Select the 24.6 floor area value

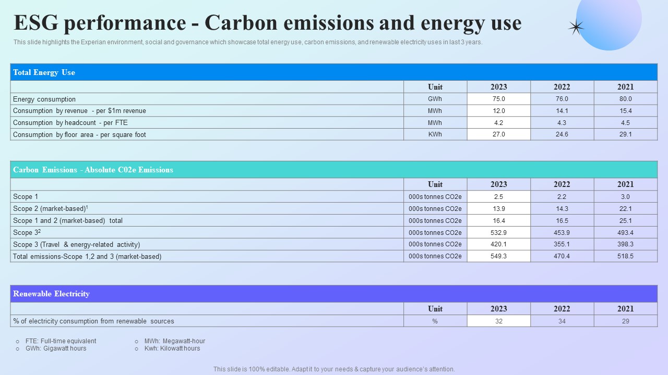pyautogui.click(x=562, y=135)
